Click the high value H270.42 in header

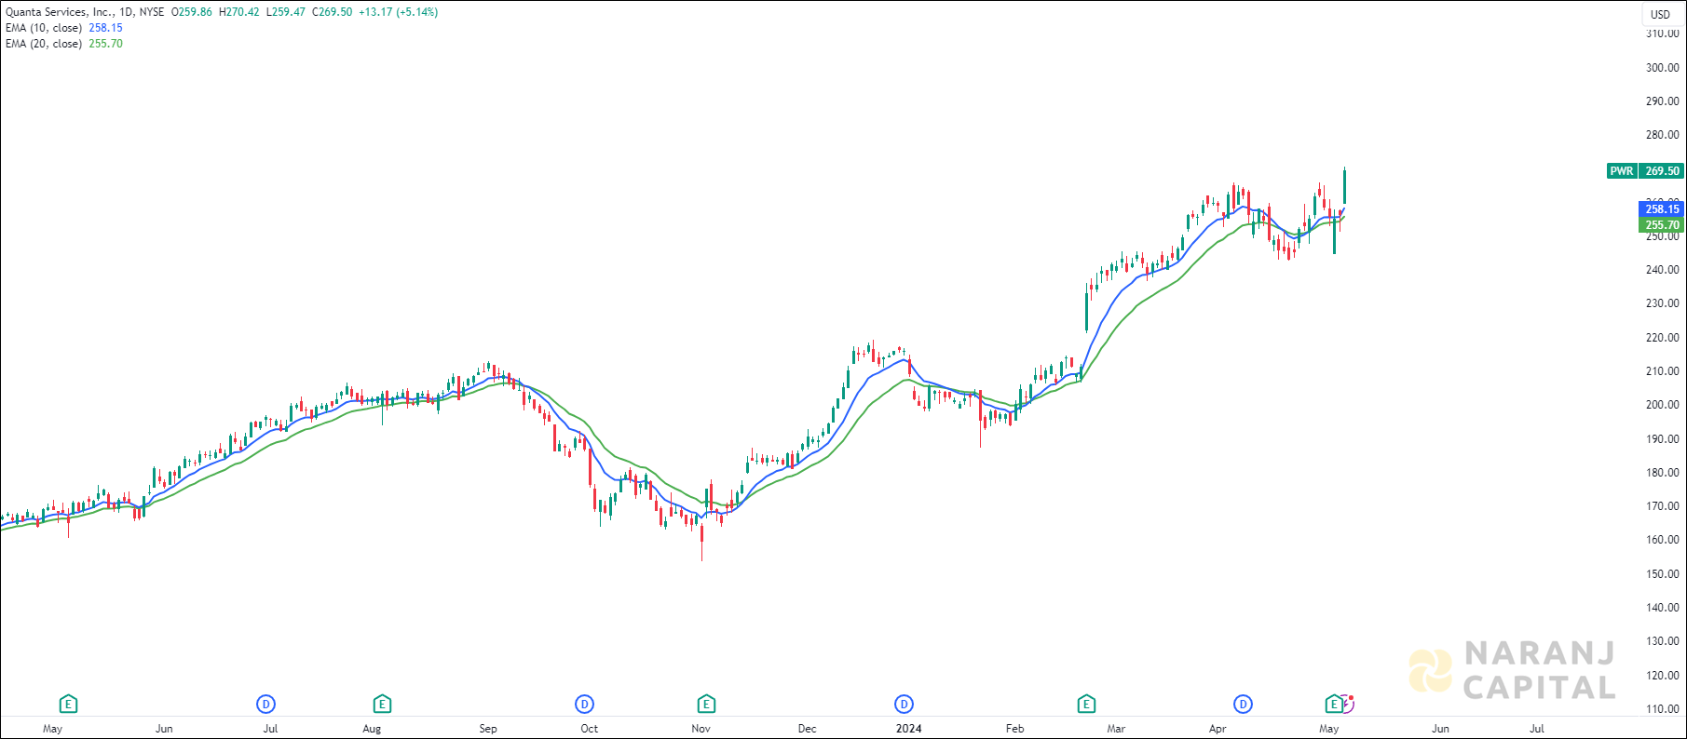point(238,12)
